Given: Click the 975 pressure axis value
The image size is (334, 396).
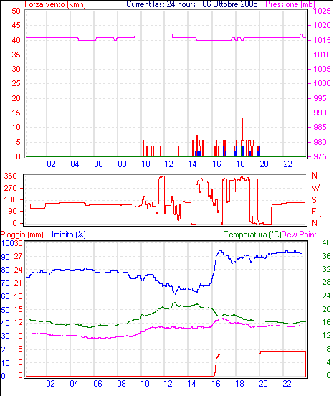Looking at the screenshot, I should point(320,156).
